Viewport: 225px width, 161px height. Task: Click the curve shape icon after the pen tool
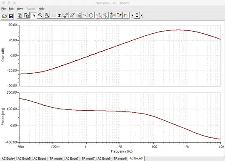pyautogui.click(x=126, y=15)
